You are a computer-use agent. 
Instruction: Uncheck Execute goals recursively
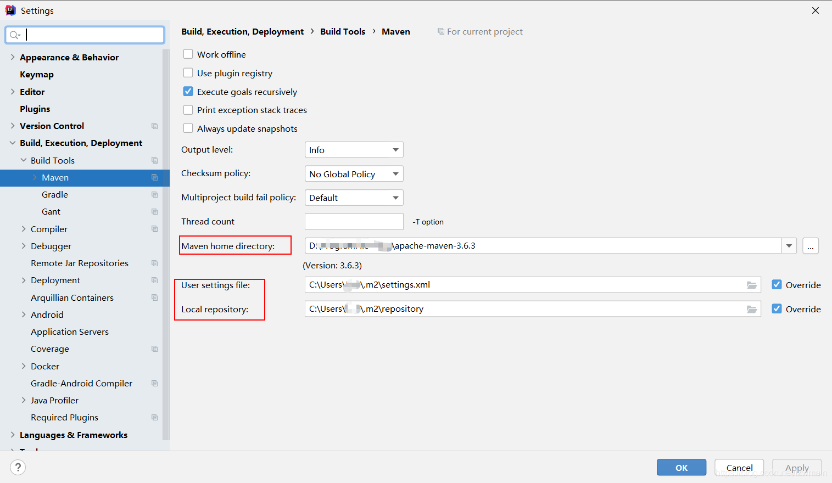pos(188,91)
